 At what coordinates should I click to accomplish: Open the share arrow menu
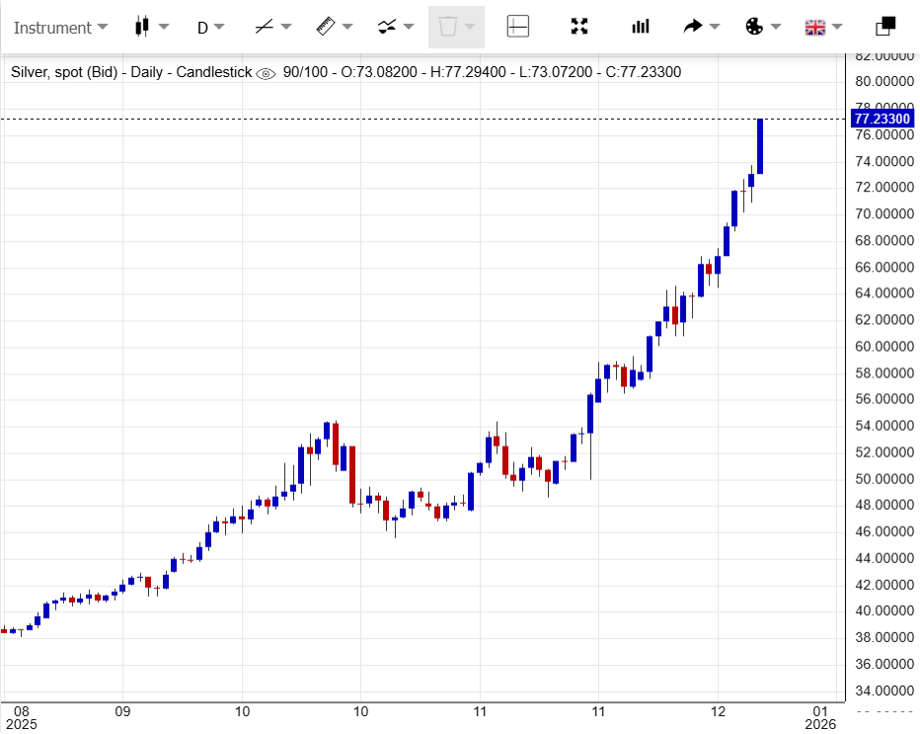click(x=702, y=27)
